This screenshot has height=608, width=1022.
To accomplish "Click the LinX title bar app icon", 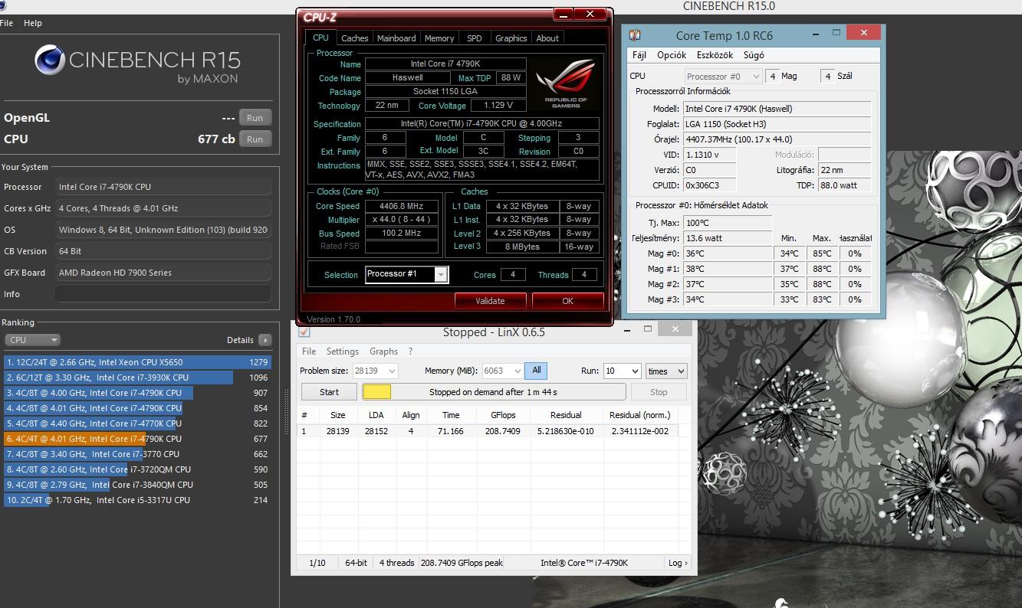I will (304, 332).
